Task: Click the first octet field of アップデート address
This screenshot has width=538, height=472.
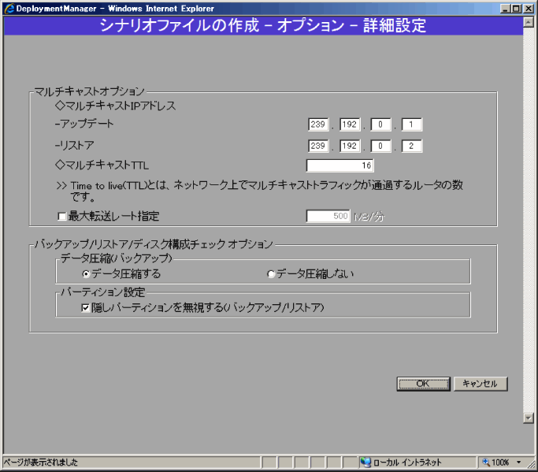Action: point(318,125)
